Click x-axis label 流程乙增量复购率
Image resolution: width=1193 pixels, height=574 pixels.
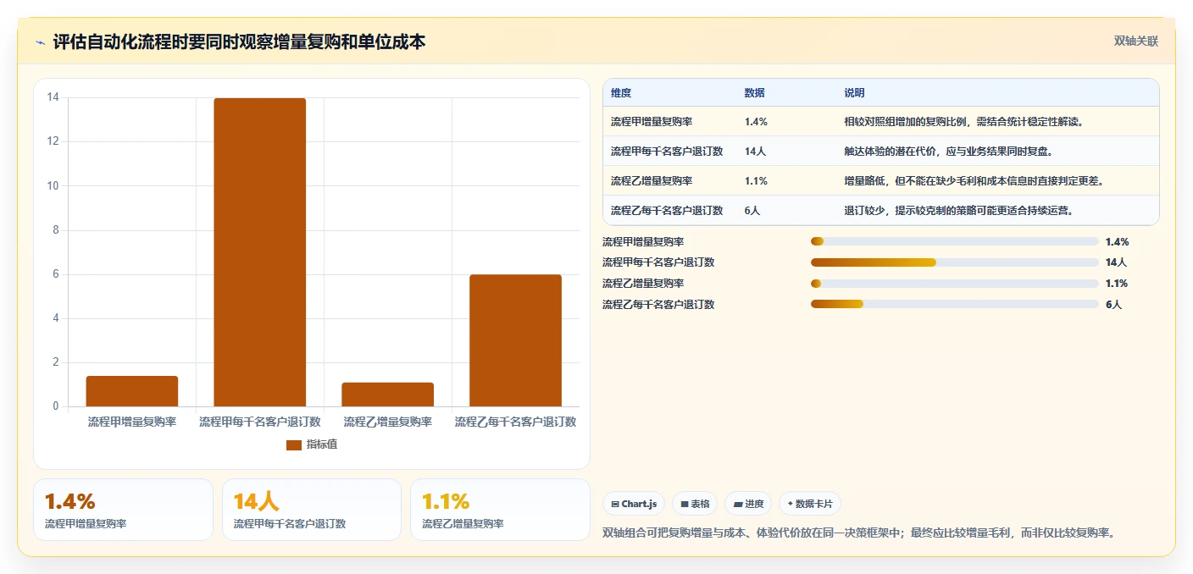[x=388, y=422]
